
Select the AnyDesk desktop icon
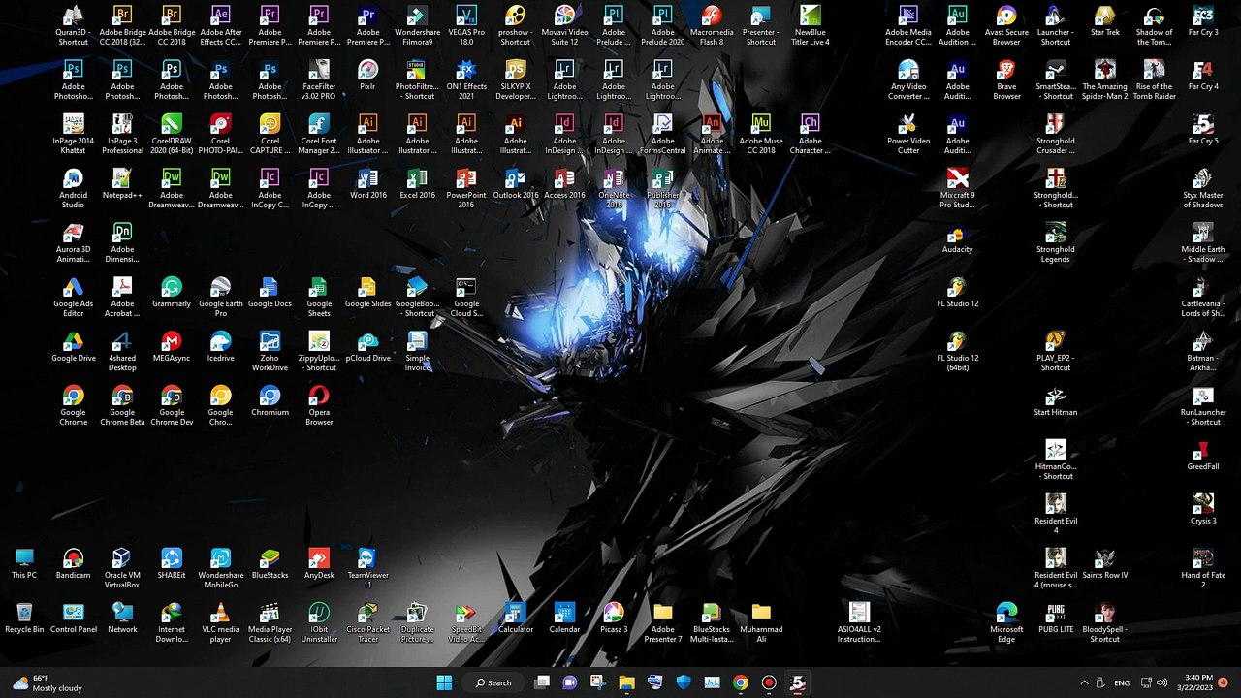pos(319,563)
